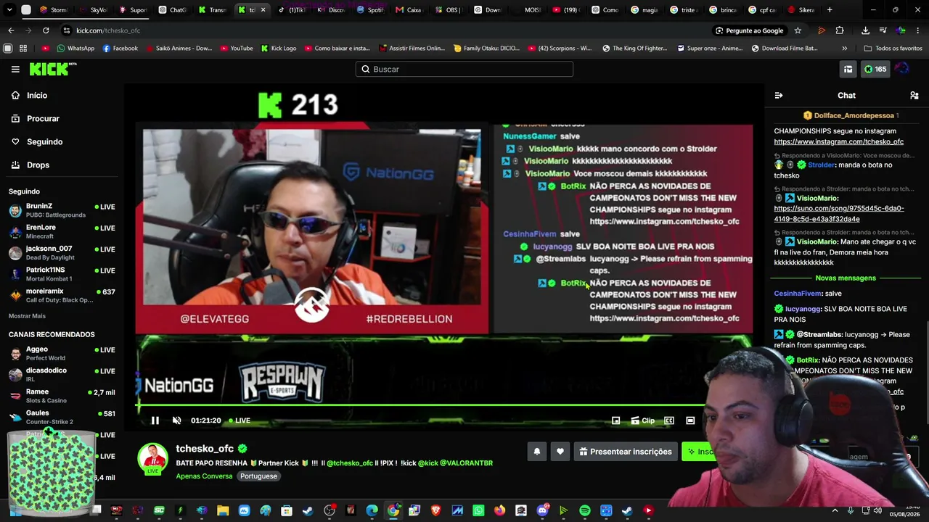The width and height of the screenshot is (929, 522).
Task: Open Todos os favoritos folder
Action: [893, 49]
